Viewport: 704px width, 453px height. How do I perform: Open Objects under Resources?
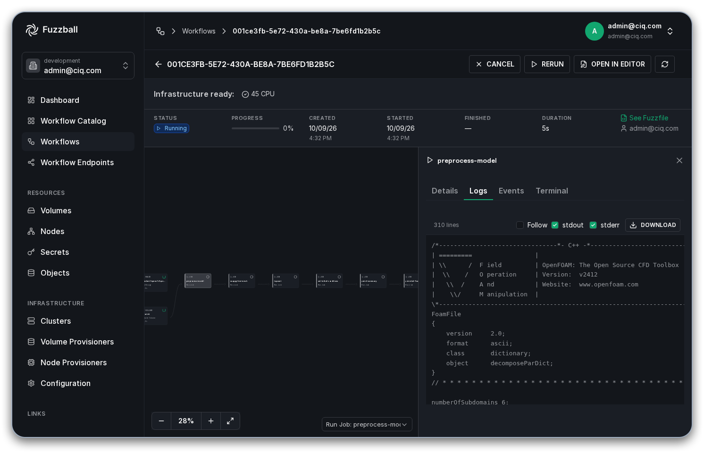(78, 273)
